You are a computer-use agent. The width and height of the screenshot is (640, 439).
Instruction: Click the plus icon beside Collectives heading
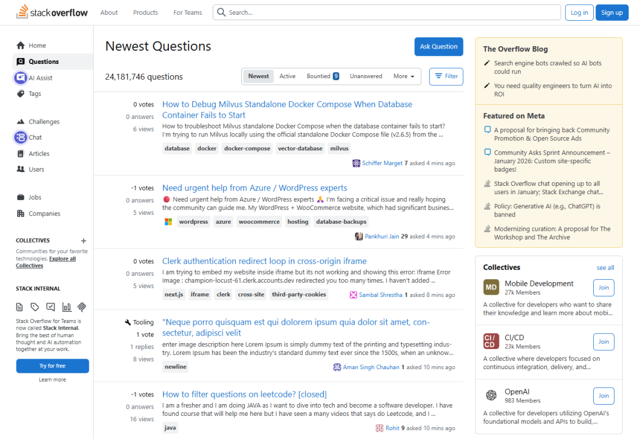(x=84, y=240)
